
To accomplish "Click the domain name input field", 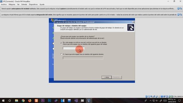I will click(83, 58).
